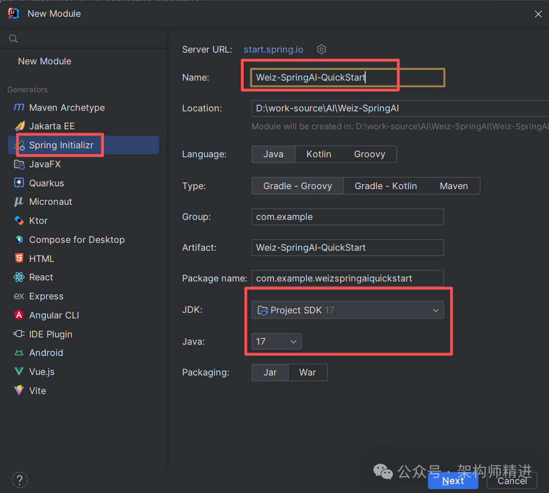The image size is (549, 493).
Task: Select Ktor generator
Action: tap(83, 220)
